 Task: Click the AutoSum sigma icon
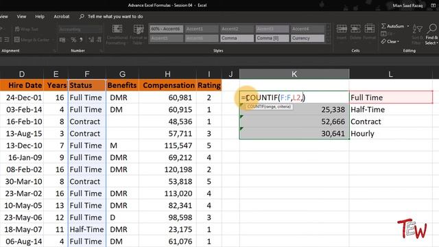point(383,26)
